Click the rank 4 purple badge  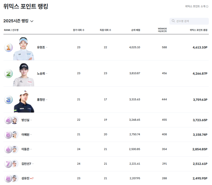8,120
